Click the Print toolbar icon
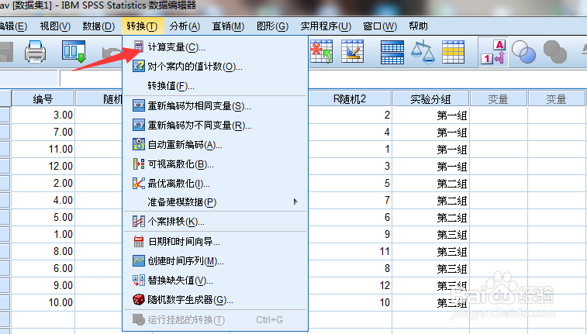 coord(35,52)
